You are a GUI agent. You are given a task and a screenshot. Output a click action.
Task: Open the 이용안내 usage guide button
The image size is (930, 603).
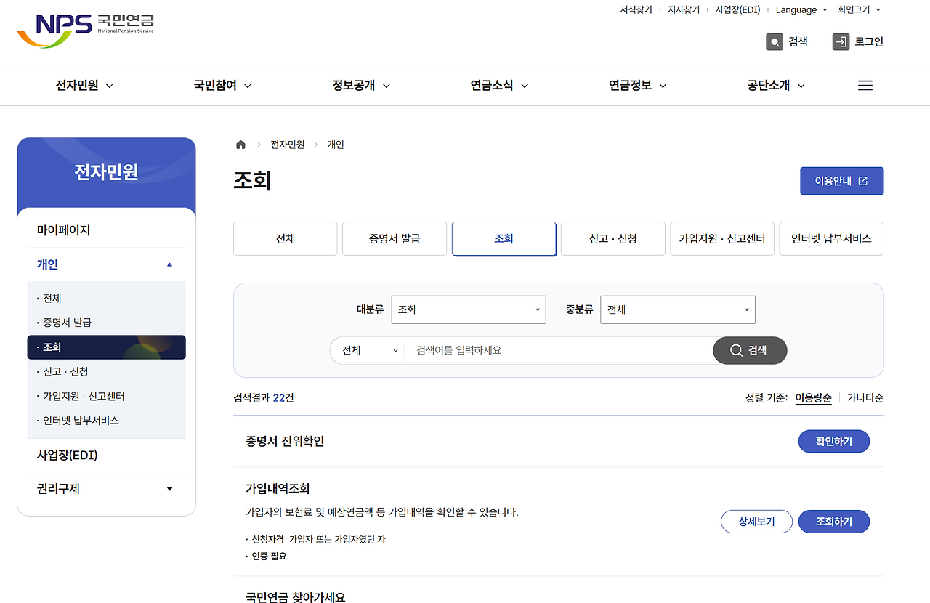click(842, 181)
